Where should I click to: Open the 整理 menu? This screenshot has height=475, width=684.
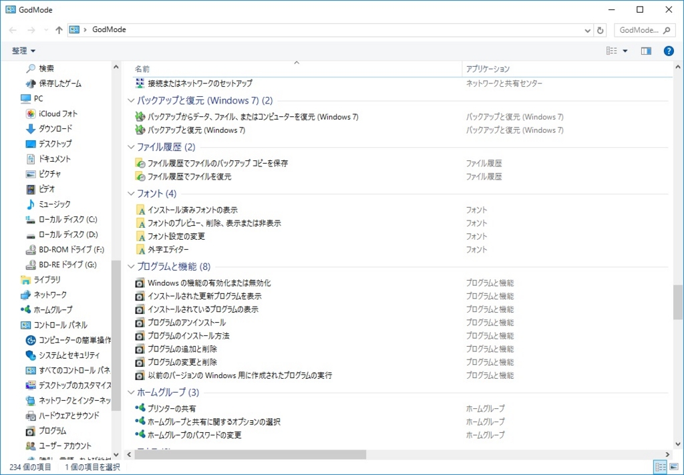[23, 51]
